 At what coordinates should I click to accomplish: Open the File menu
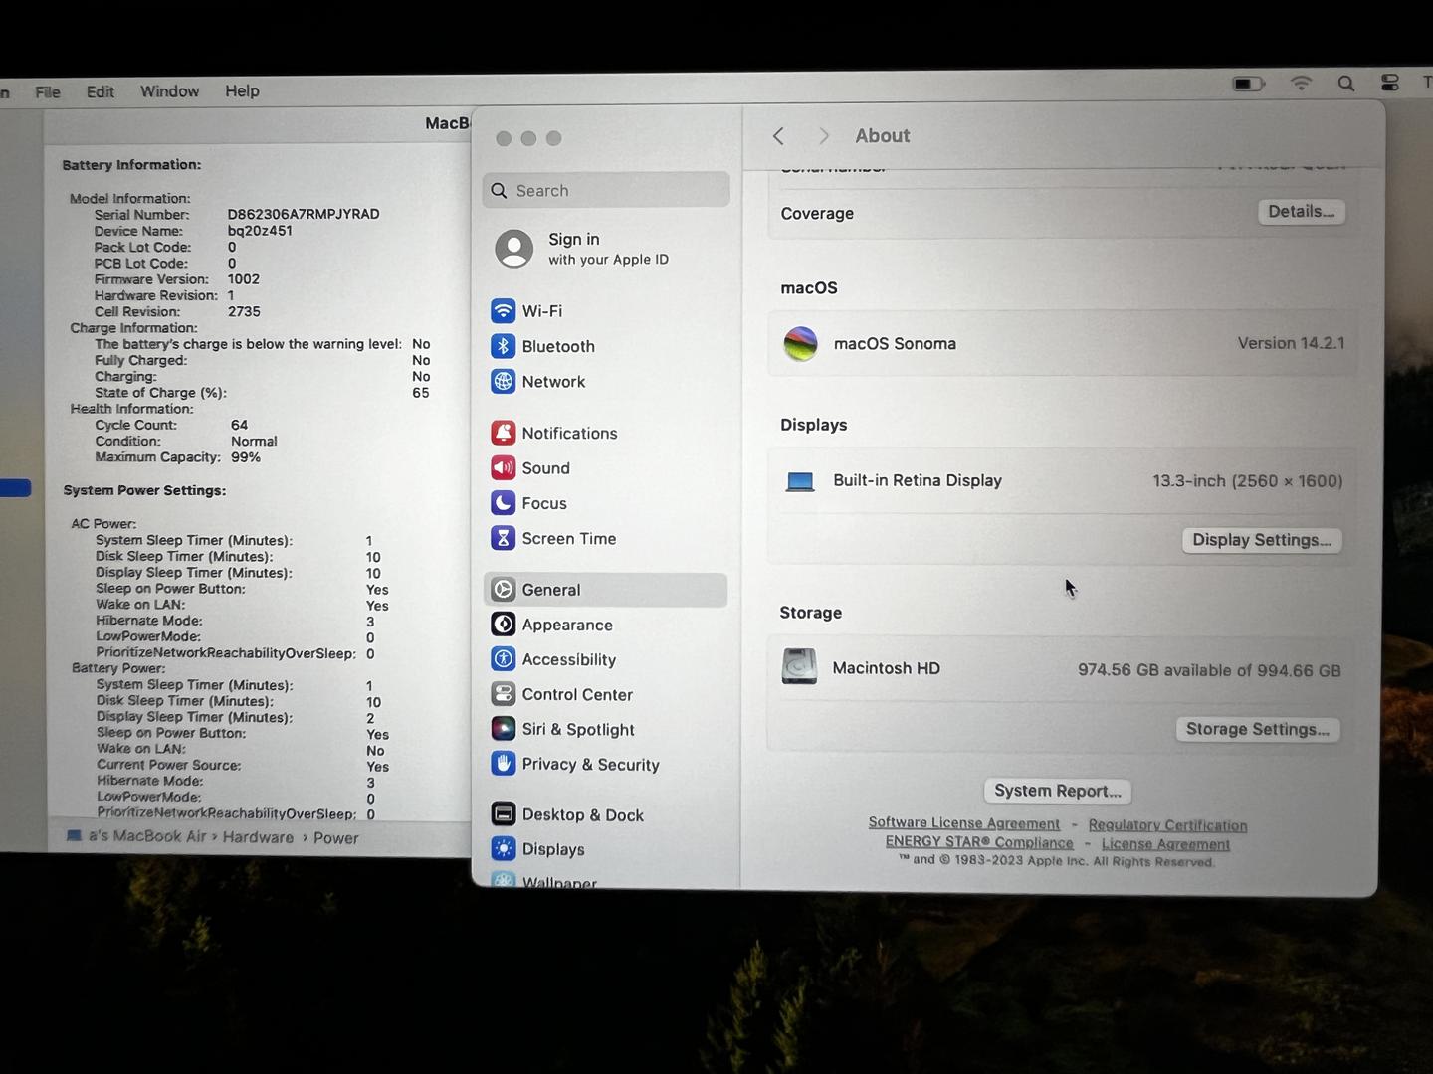[x=48, y=91]
